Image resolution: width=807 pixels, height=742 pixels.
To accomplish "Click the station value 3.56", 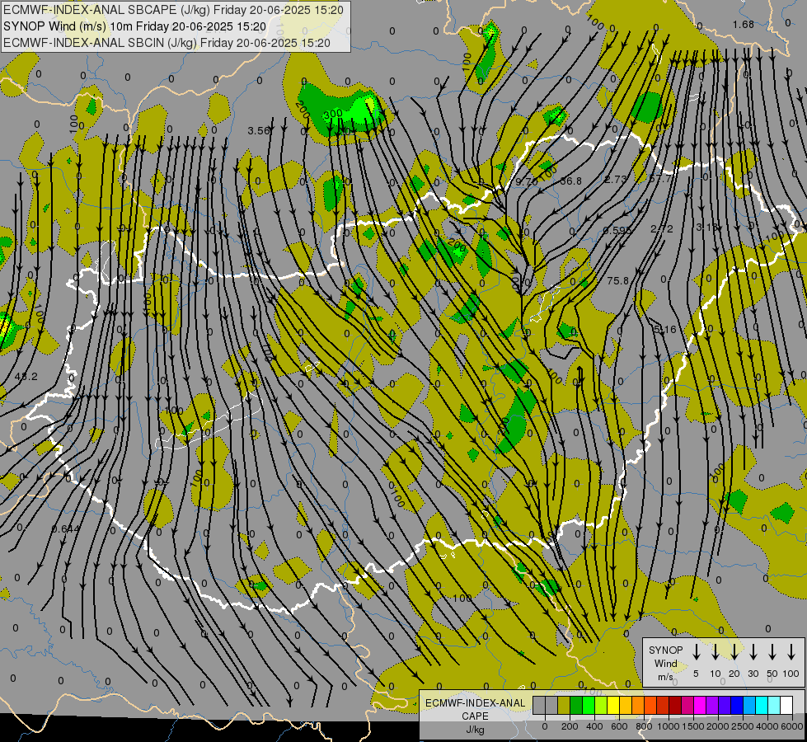I will click(258, 131).
